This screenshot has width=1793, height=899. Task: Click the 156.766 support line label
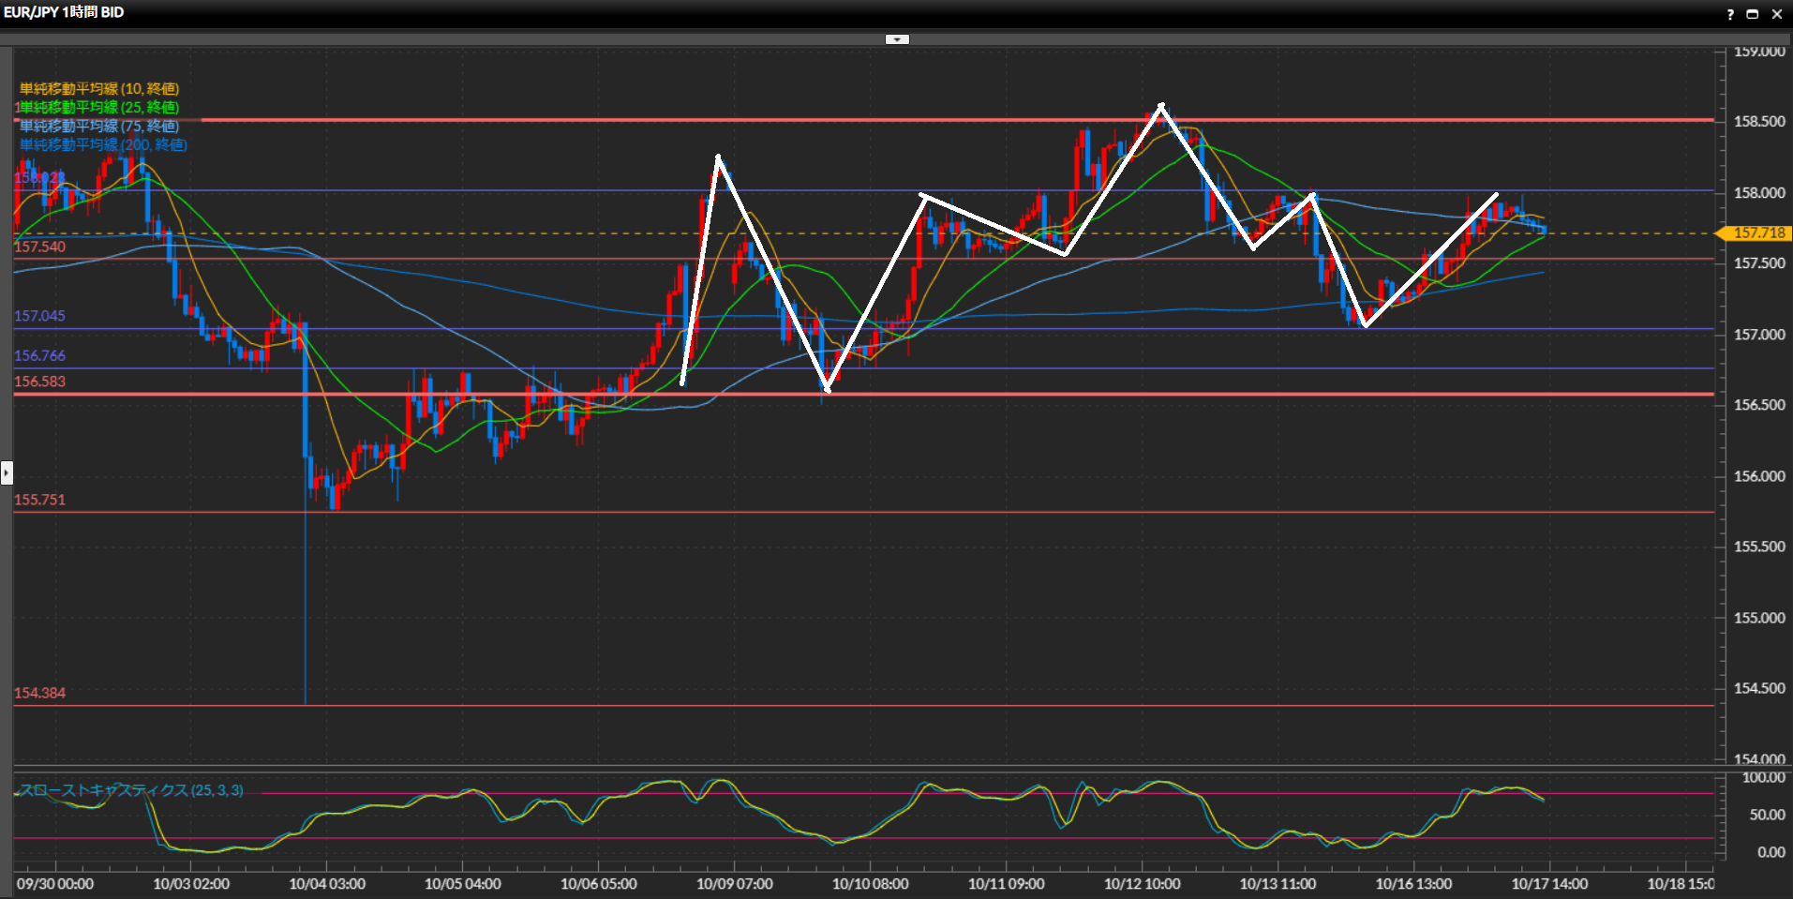coord(40,356)
